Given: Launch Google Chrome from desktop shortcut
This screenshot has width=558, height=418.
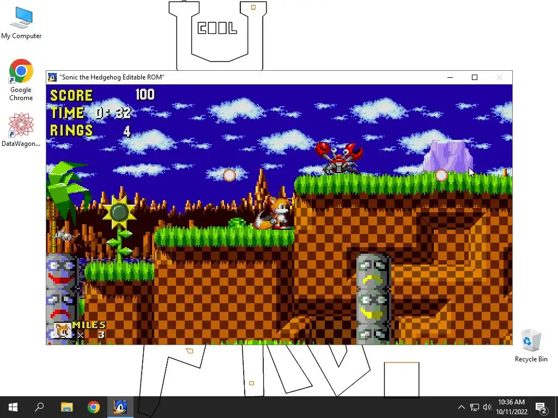Looking at the screenshot, I should pos(21,80).
